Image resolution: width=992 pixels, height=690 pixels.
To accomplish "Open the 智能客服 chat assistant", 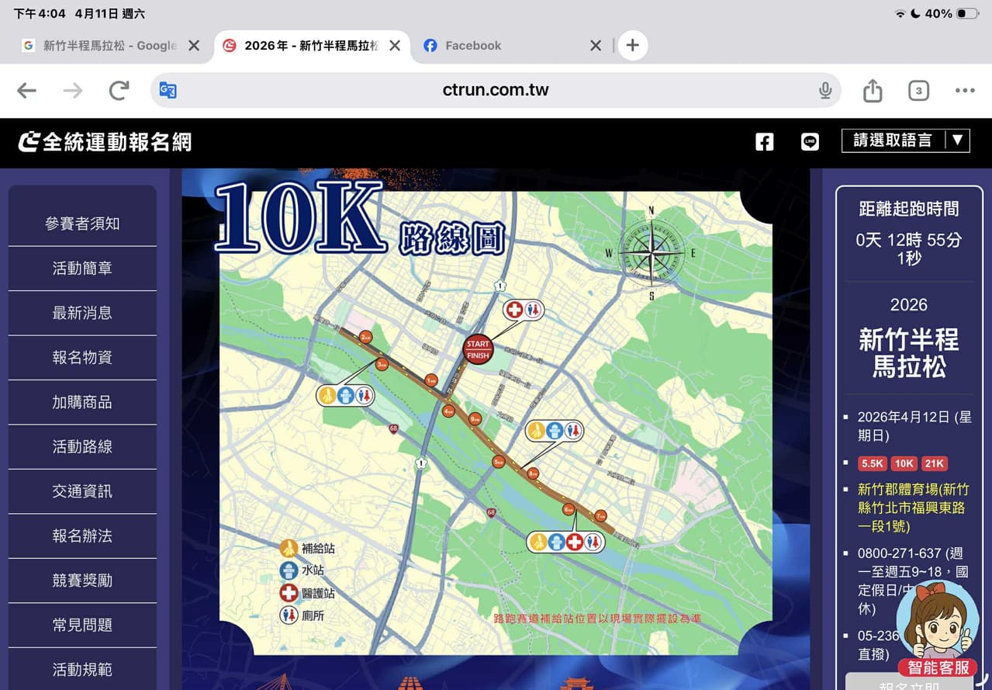I will (938, 631).
